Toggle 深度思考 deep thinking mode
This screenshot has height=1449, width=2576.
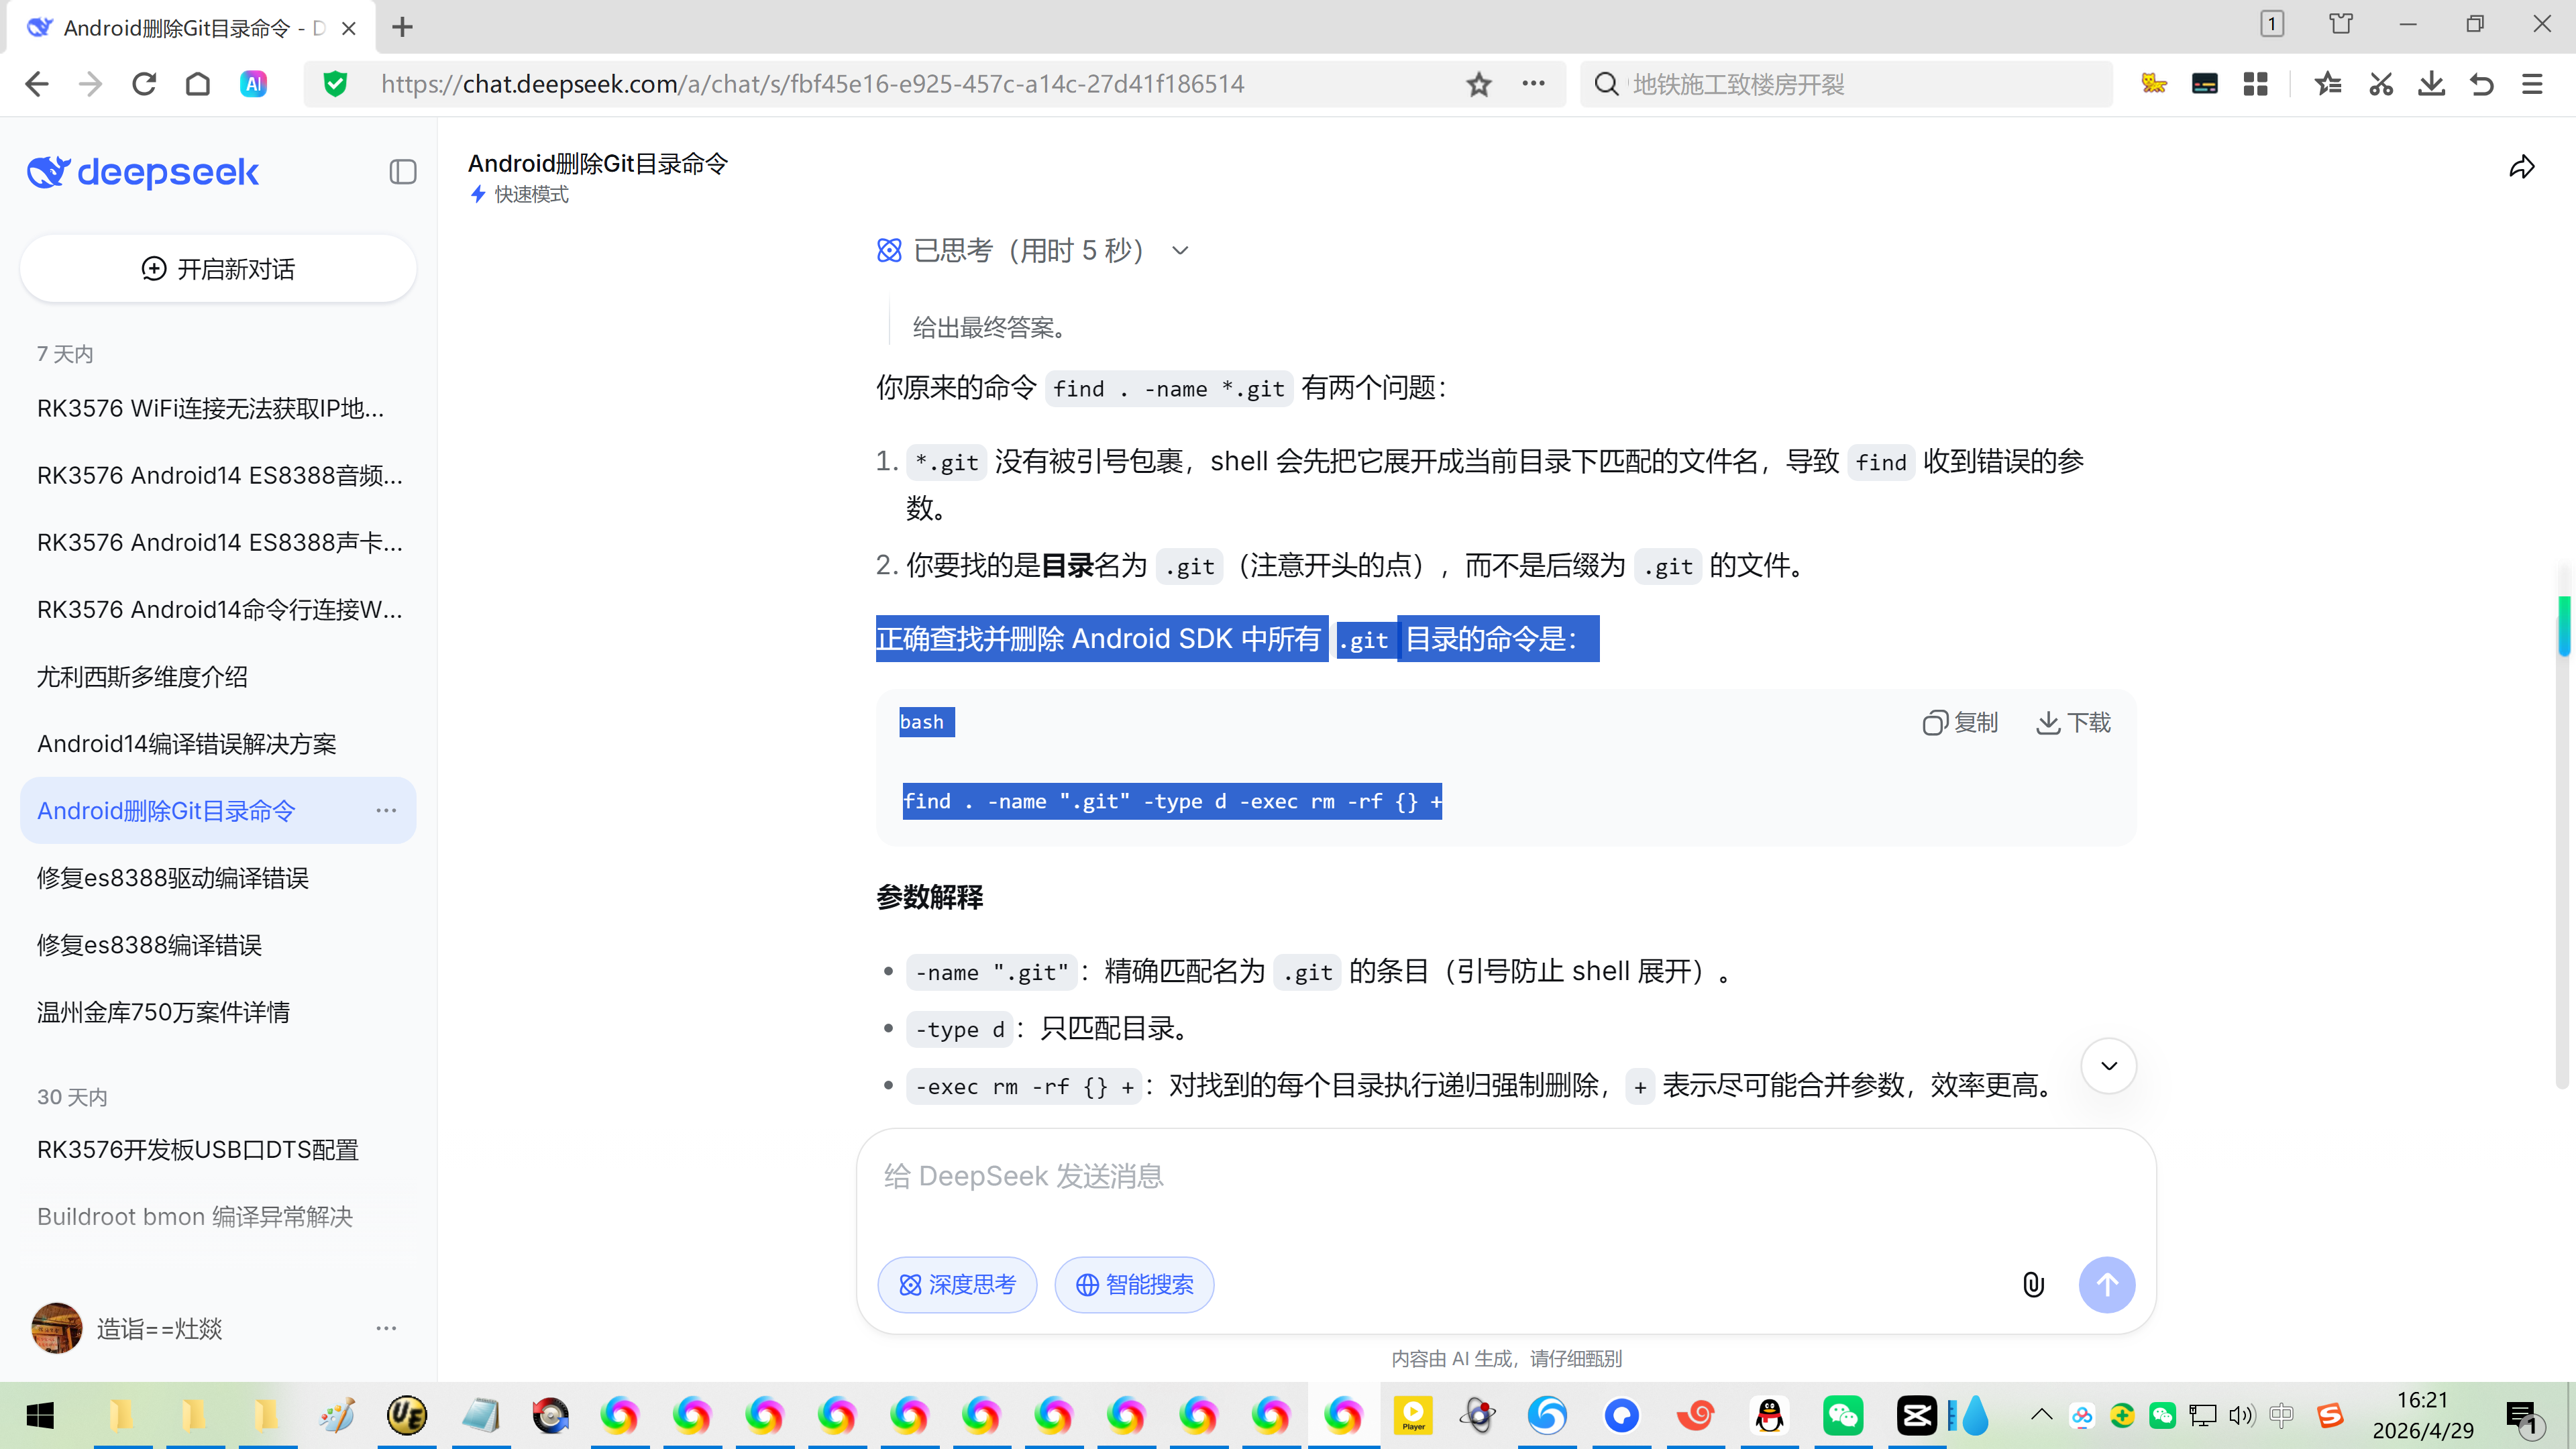(957, 1284)
